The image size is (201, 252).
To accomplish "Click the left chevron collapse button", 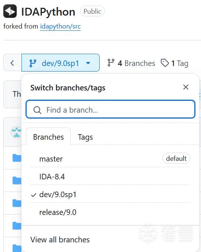I will coord(12,63).
